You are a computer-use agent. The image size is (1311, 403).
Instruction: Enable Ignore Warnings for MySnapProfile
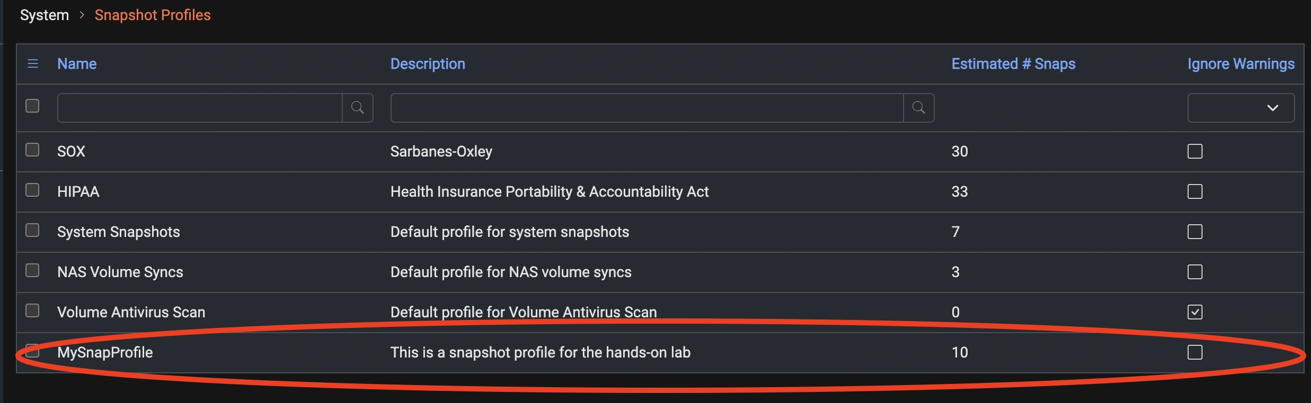pos(1195,352)
